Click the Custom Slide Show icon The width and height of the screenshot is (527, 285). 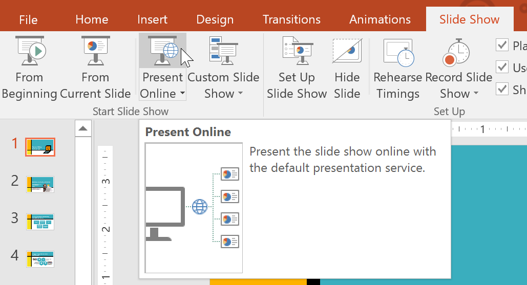pos(223,52)
